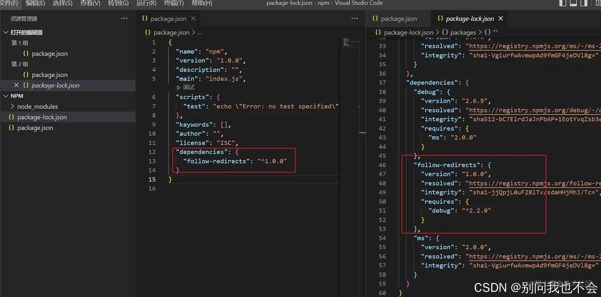Click line number 15 in left editor
The width and height of the screenshot is (601, 297).
(152, 179)
